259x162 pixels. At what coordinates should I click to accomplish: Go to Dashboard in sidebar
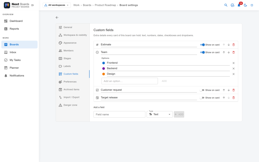click(20, 21)
